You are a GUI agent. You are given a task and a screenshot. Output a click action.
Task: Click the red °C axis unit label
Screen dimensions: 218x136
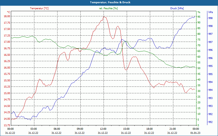click(x=9, y=12)
